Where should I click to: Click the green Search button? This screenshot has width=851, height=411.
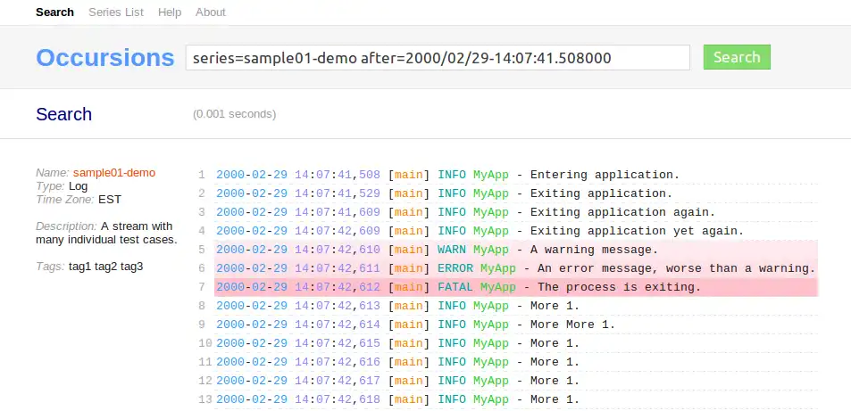click(737, 57)
